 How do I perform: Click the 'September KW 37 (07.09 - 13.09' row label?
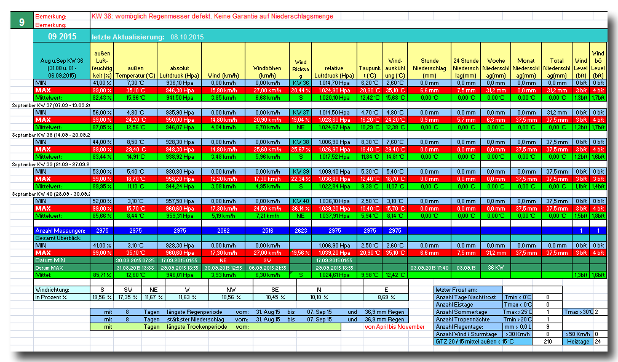(50, 105)
